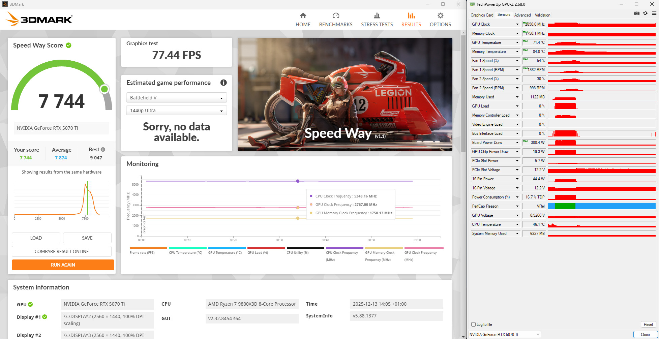The width and height of the screenshot is (659, 339).
Task: Toggle the GPU Temperature legend series
Action: click(x=227, y=251)
